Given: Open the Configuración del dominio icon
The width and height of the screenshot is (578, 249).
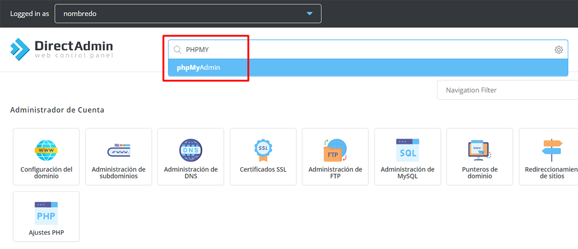Looking at the screenshot, I should point(46,150).
